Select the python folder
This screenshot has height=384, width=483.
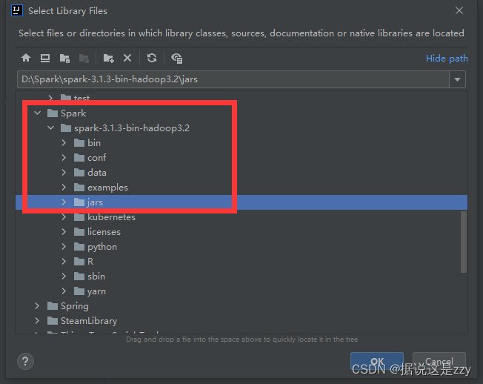coord(95,247)
